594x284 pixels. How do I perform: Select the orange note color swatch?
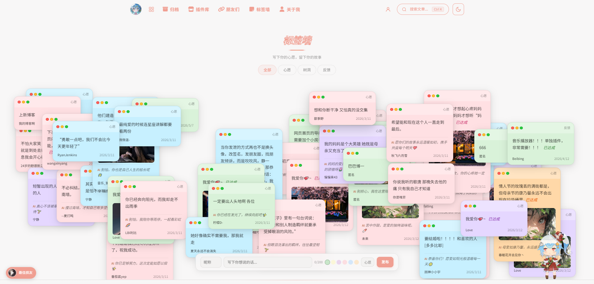pyautogui.click(x=356, y=262)
